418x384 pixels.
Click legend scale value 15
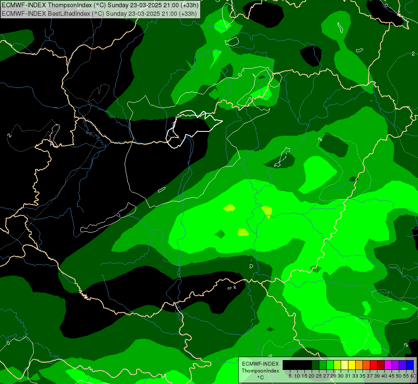(x=305, y=376)
